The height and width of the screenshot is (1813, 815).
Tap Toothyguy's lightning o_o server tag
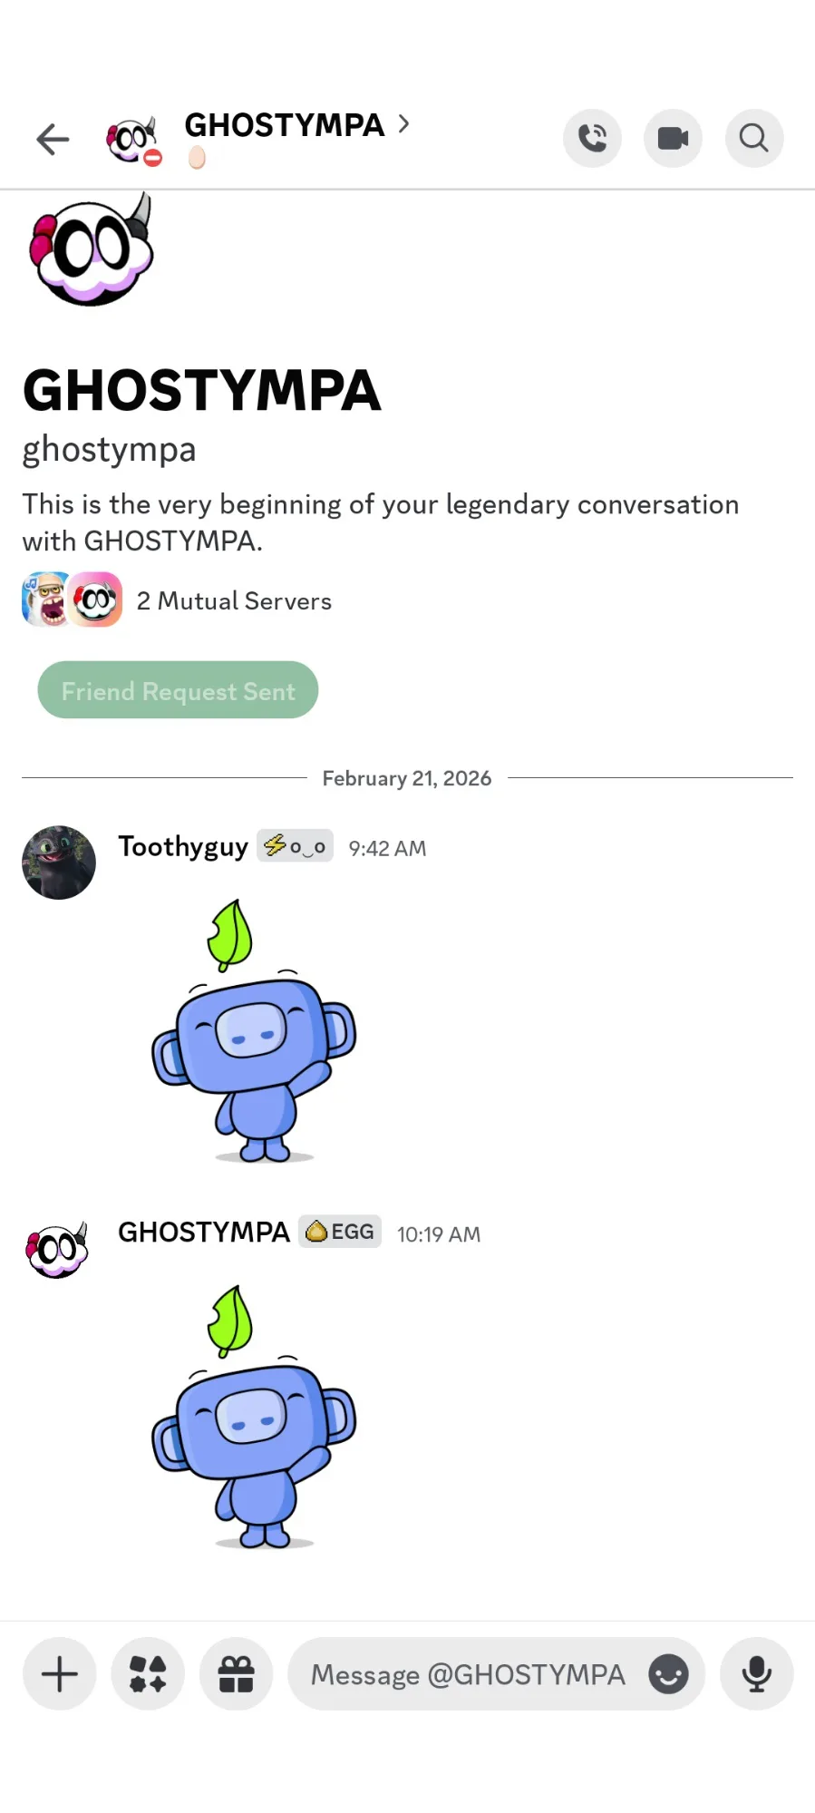(x=295, y=845)
